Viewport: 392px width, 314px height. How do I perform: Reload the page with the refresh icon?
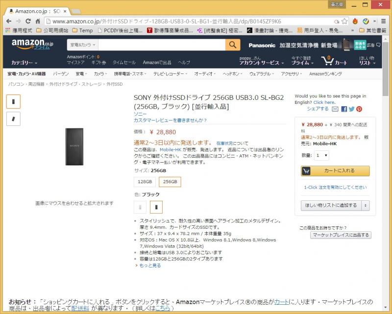(28, 21)
